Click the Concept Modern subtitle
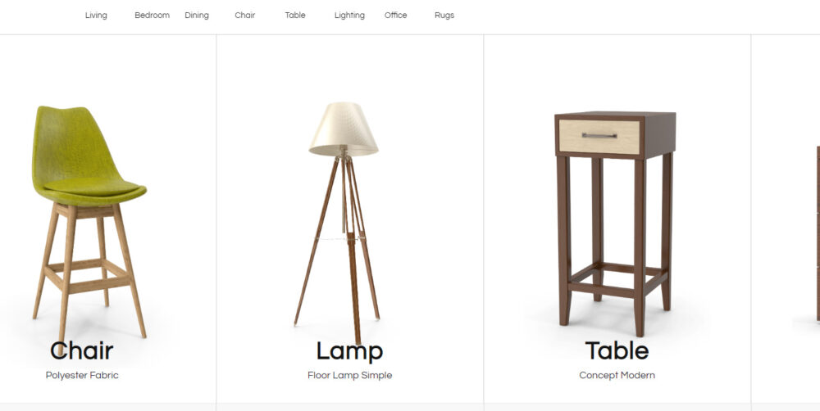820x411 pixels. click(617, 375)
